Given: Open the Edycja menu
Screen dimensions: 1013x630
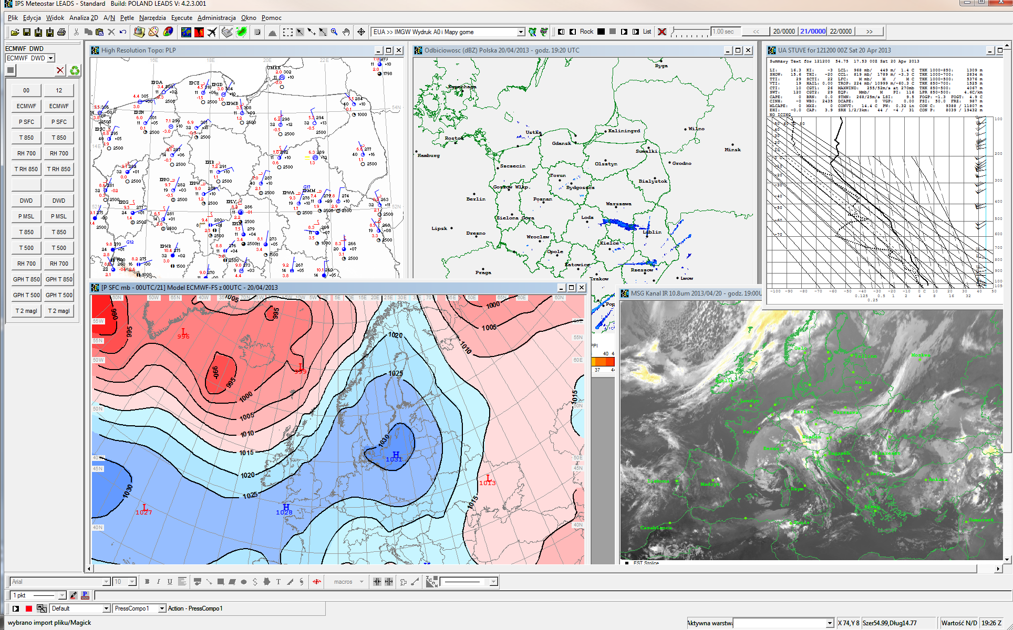Looking at the screenshot, I should tap(32, 18).
